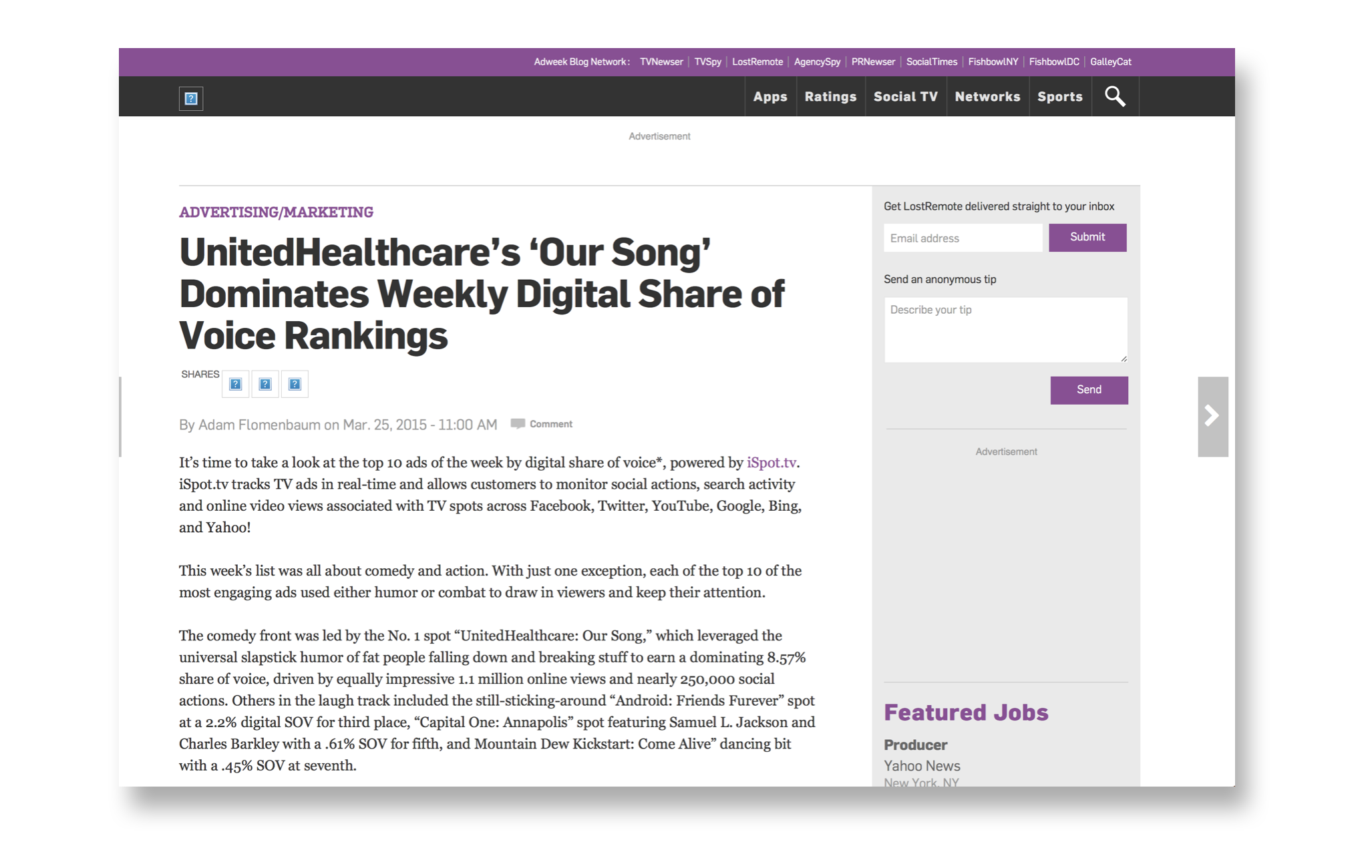Open the Apps menu item
The height and width of the screenshot is (844, 1372).
point(769,97)
